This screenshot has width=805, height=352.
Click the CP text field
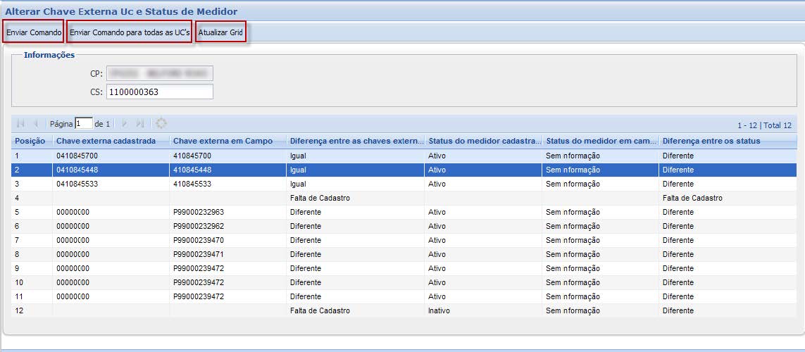[159, 73]
